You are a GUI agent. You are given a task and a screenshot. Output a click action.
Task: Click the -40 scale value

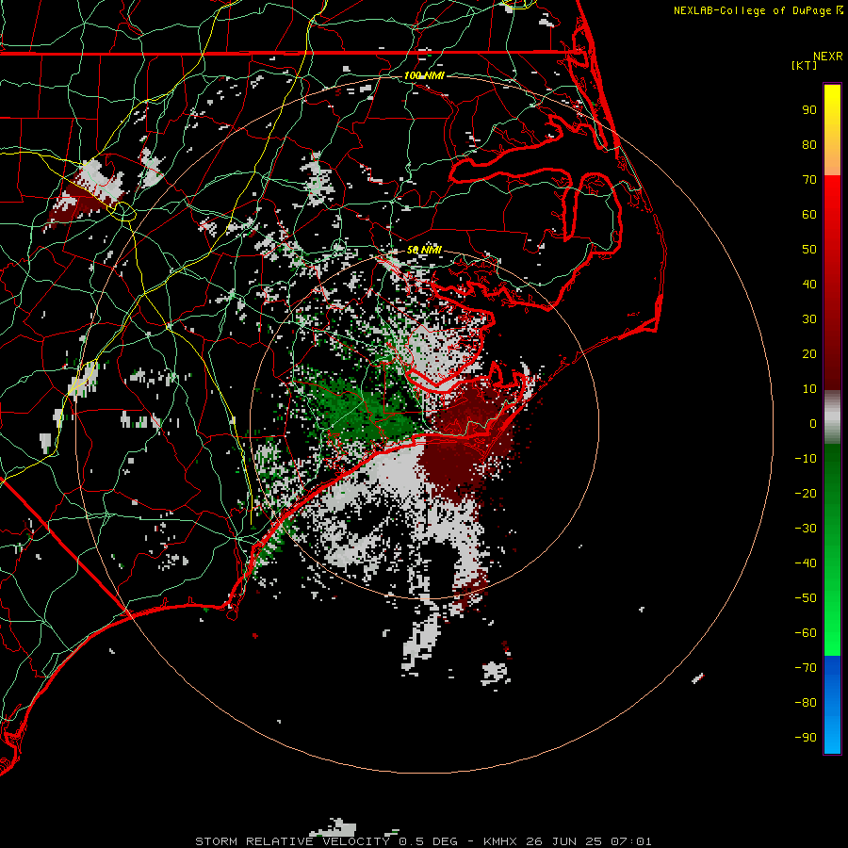pyautogui.click(x=806, y=563)
